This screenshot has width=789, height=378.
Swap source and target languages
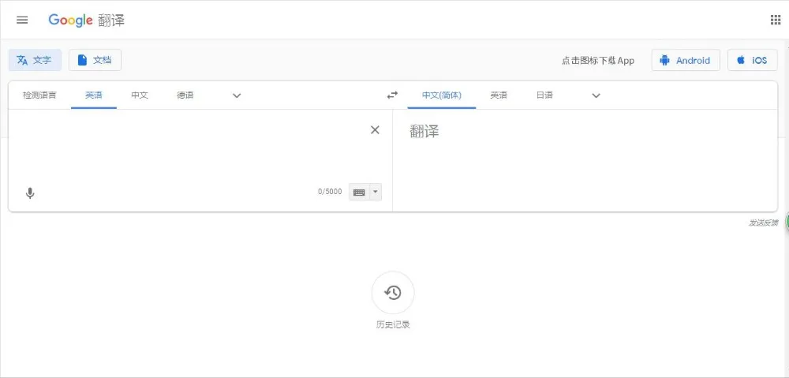392,95
